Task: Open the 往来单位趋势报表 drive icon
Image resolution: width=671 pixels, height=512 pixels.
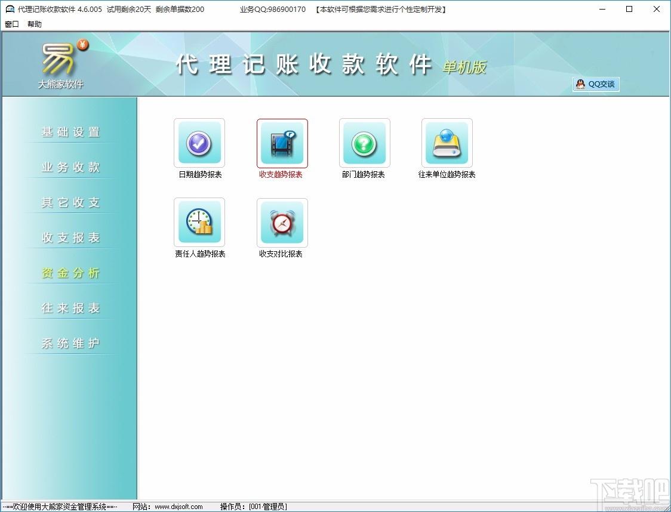Action: click(x=447, y=143)
